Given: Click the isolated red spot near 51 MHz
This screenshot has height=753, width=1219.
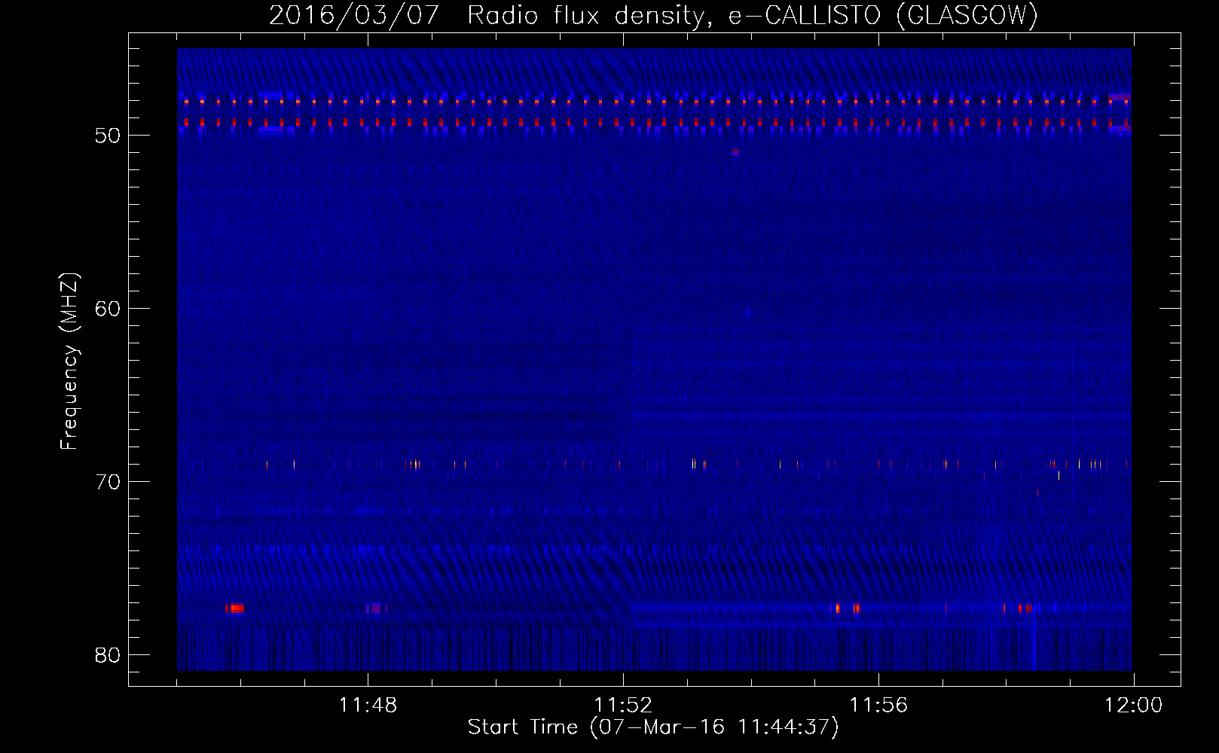Looking at the screenshot, I should coord(736,151).
